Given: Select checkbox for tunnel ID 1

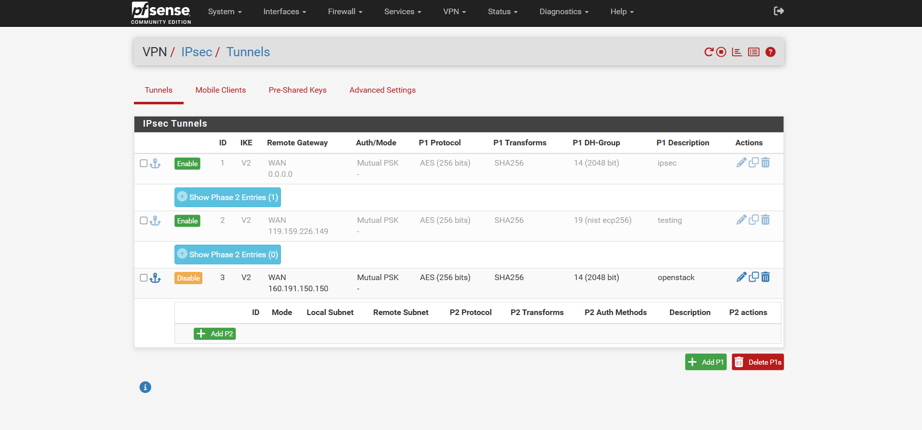Looking at the screenshot, I should click(144, 163).
